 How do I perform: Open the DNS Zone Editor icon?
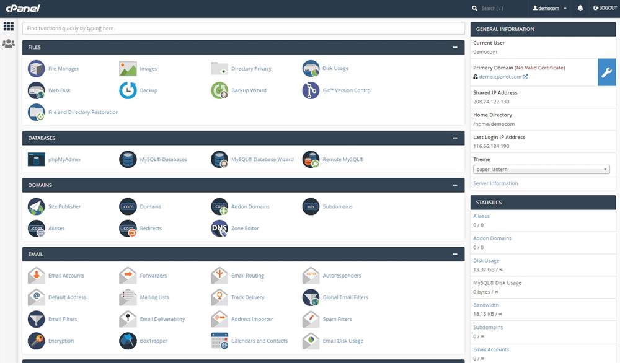coord(219,229)
